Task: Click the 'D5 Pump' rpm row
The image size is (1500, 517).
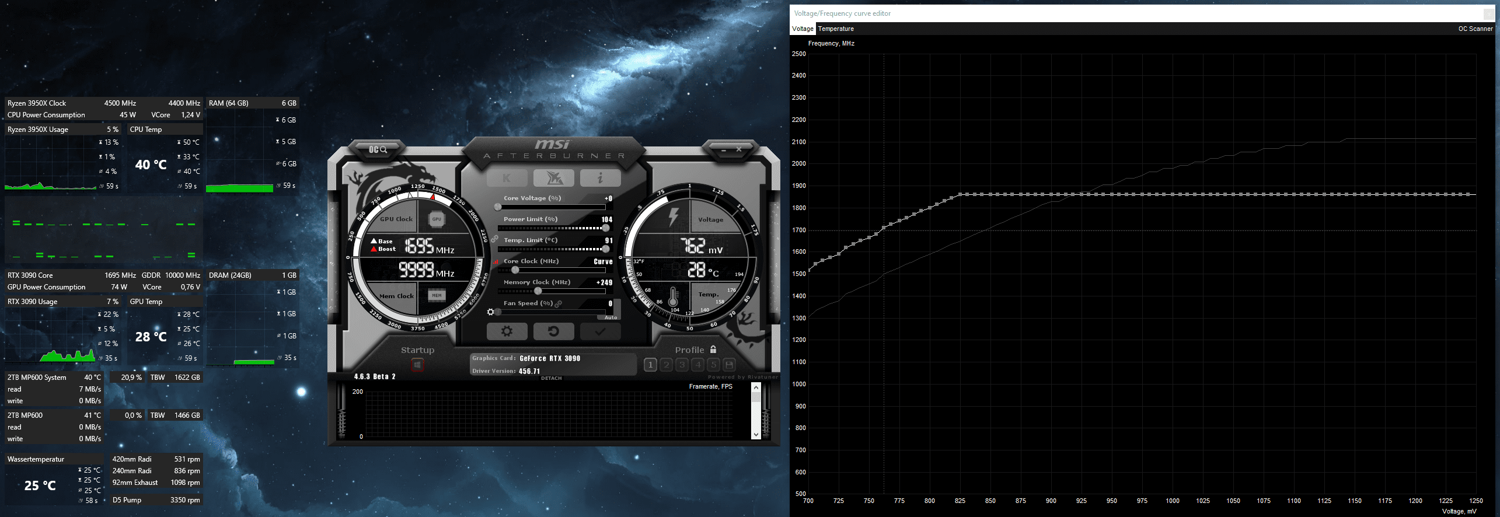Action: click(156, 500)
